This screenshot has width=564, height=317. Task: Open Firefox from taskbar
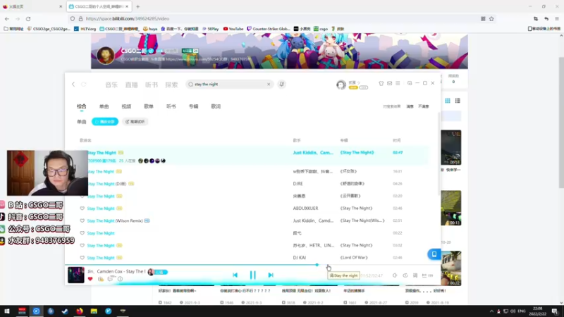pyautogui.click(x=80, y=311)
